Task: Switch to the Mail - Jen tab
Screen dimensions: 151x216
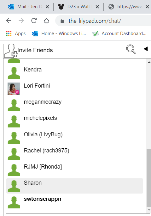Action: (x=25, y=7)
